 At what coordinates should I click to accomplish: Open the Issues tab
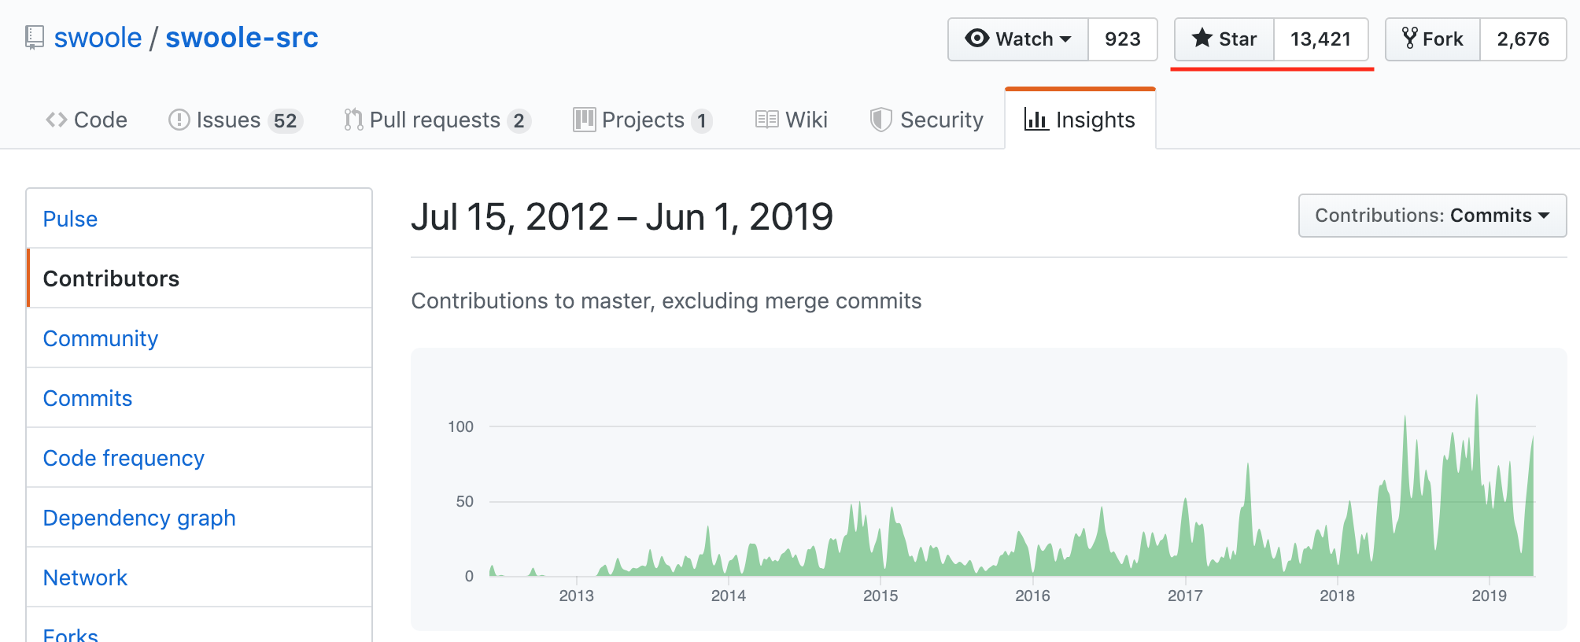click(236, 120)
